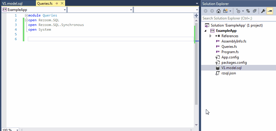The width and height of the screenshot is (276, 131).
Task: Click the Solution Explorer panel title
Action: coord(215,4)
